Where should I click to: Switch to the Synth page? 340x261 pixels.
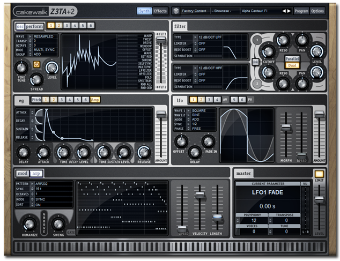click(144, 11)
